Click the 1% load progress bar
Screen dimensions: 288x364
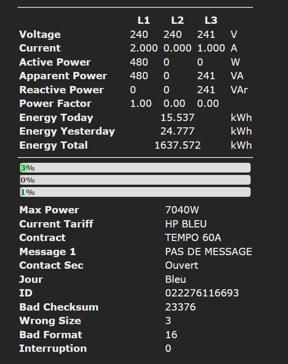[x=135, y=192]
